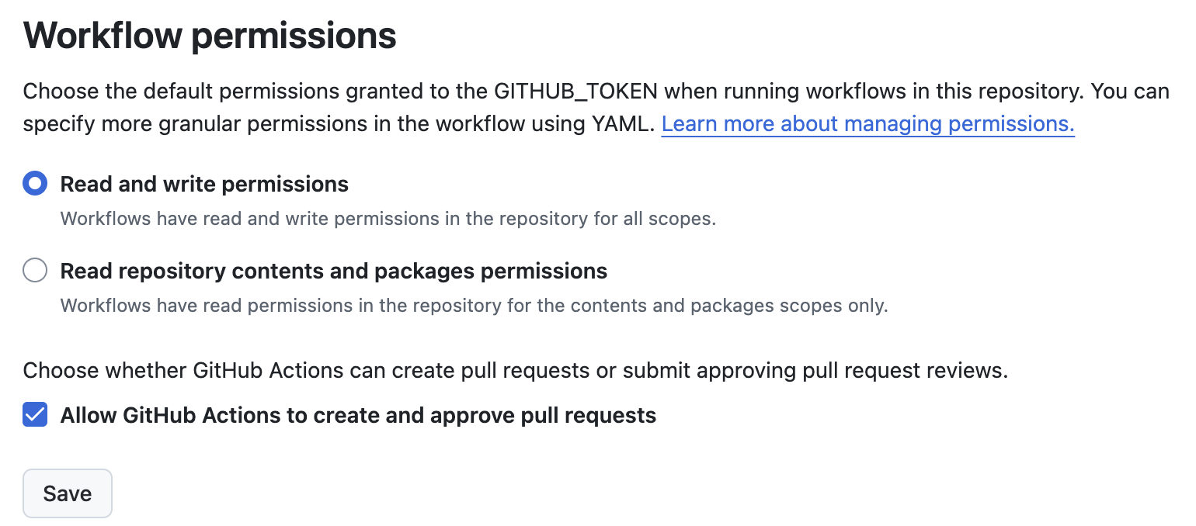Screen dimensions: 1196x526
Task: Choose Read repository contents and packages permissions
Action: coord(35,270)
